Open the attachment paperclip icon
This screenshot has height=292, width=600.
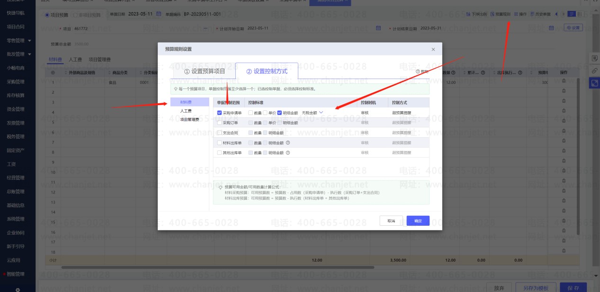click(x=595, y=71)
